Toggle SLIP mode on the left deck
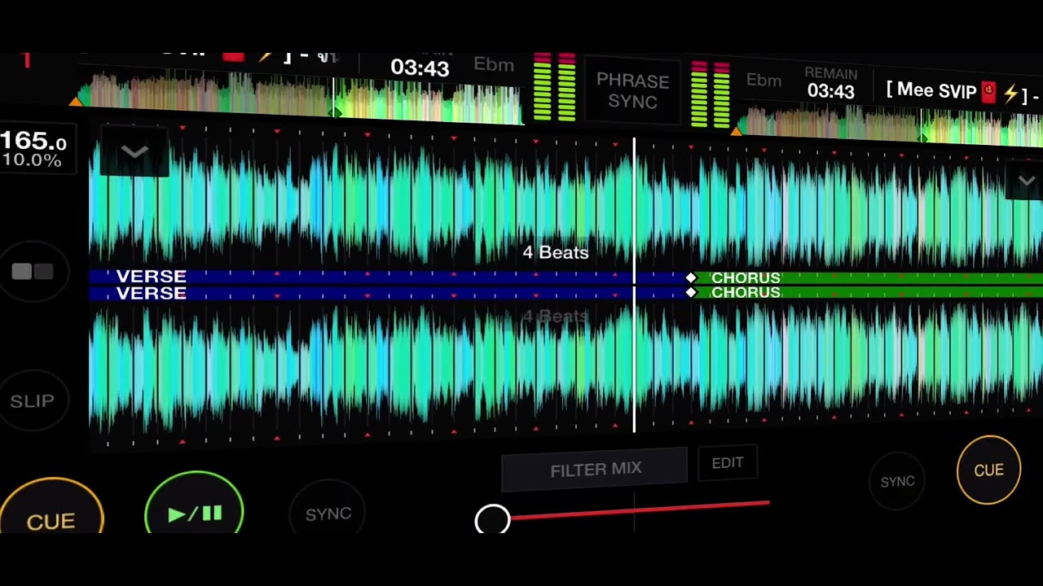Image resolution: width=1043 pixels, height=586 pixels. tap(33, 400)
